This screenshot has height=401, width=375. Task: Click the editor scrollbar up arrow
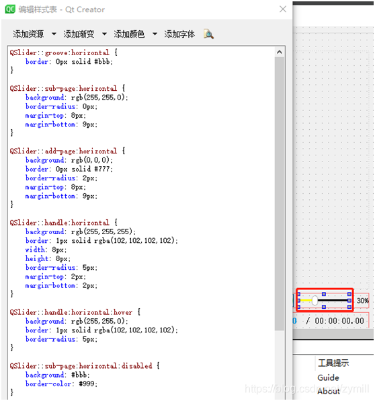[280, 52]
